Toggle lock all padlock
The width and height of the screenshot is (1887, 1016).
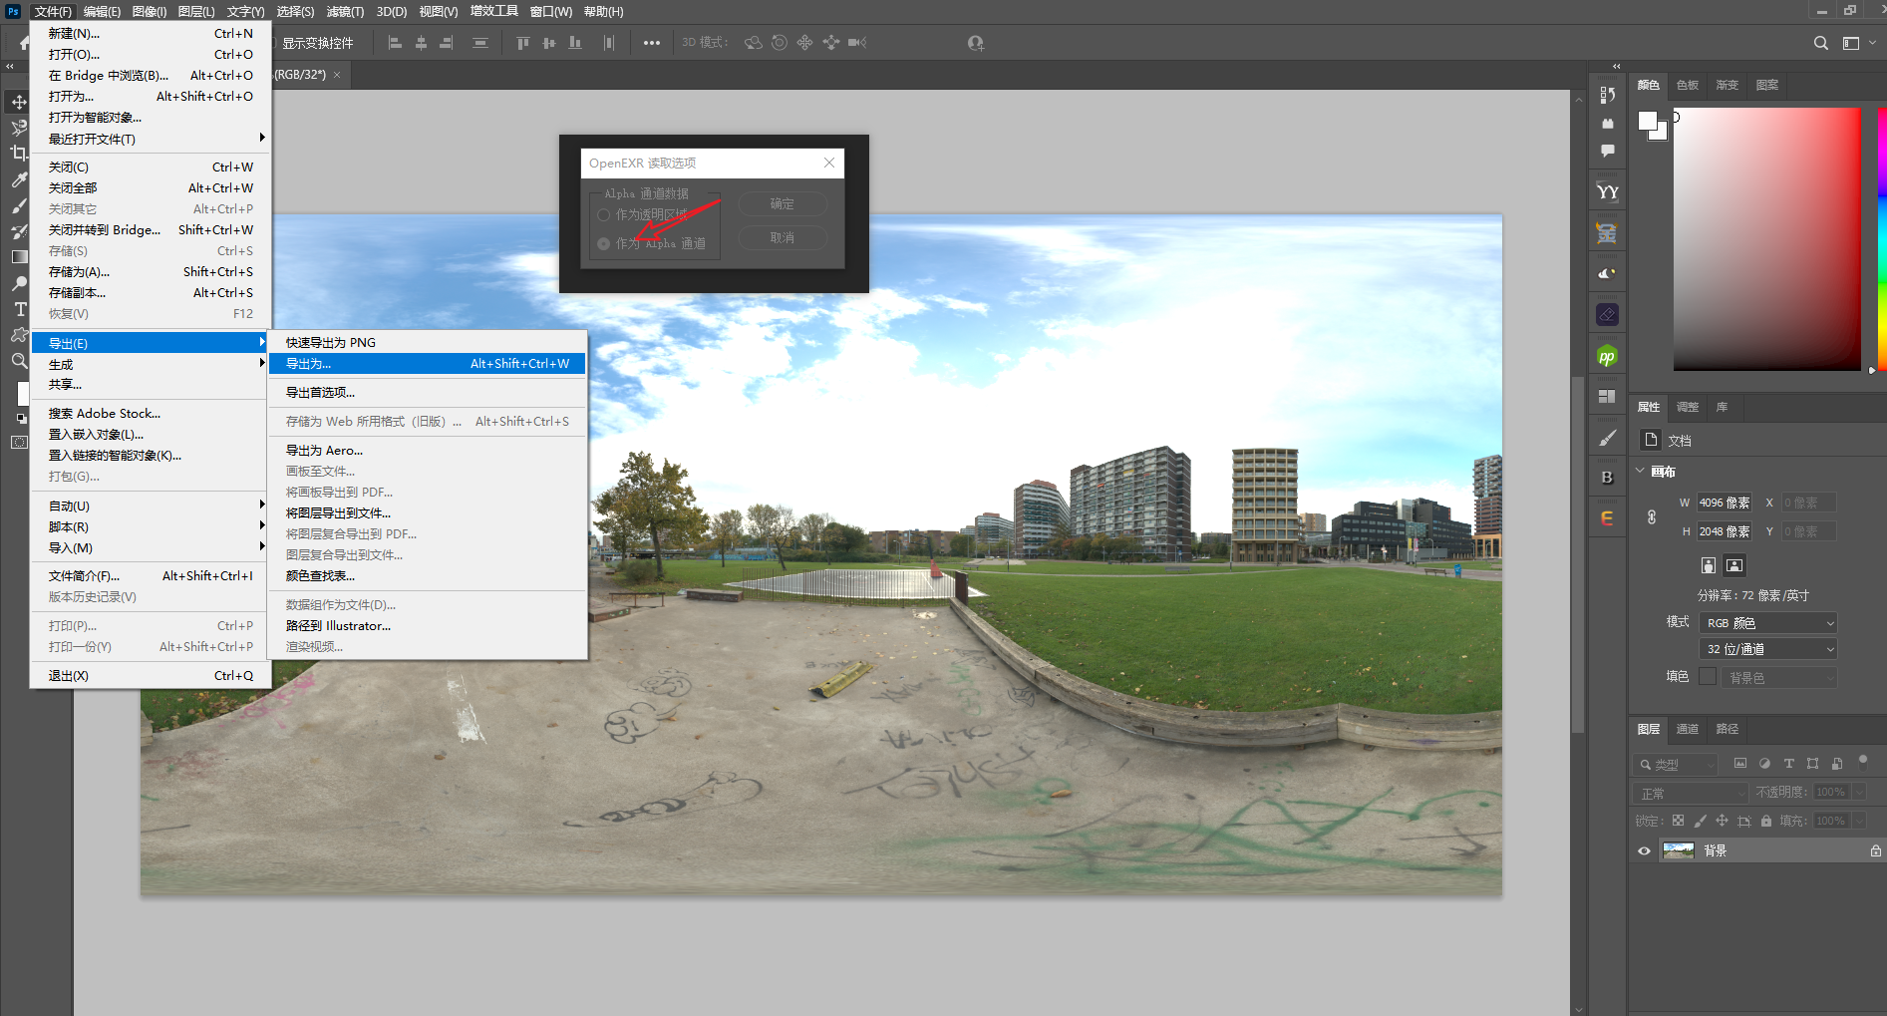coord(1765,821)
